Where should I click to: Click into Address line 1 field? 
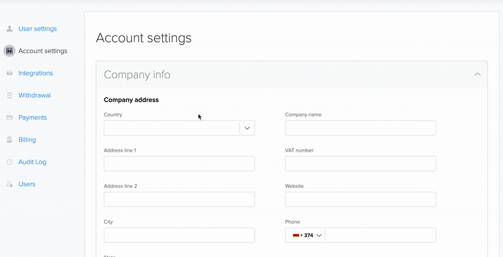pos(179,164)
